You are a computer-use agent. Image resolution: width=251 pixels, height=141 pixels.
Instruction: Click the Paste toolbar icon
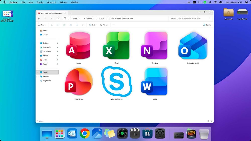click(64, 25)
